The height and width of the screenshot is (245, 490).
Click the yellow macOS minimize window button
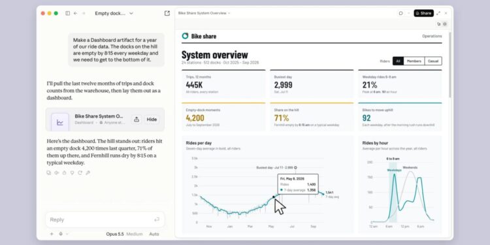[x=50, y=13]
